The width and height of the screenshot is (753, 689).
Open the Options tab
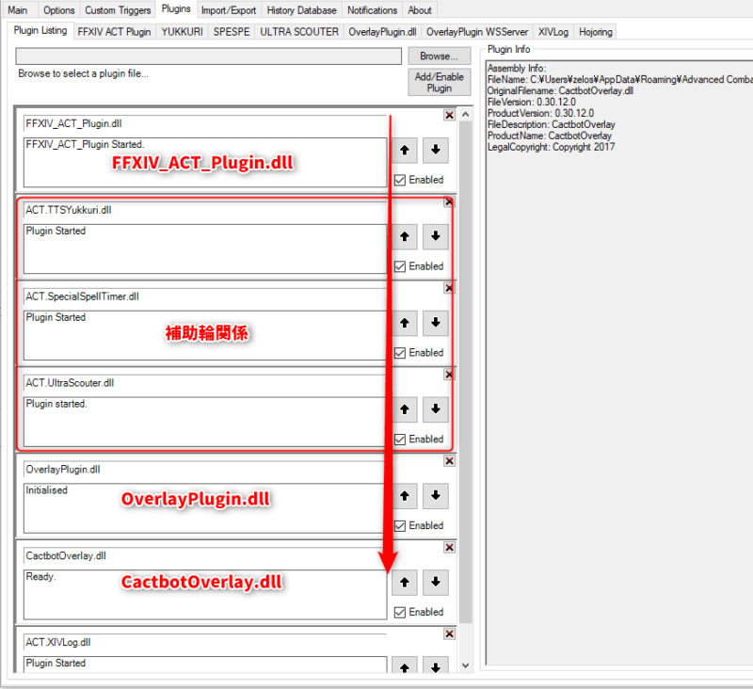click(x=59, y=10)
